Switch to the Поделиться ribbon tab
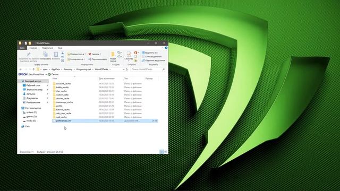 coord(47,48)
